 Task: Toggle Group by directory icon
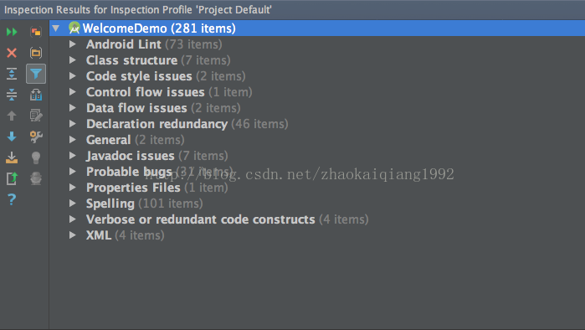(x=36, y=53)
